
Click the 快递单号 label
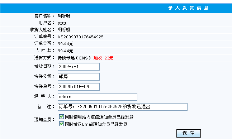coord(44,86)
